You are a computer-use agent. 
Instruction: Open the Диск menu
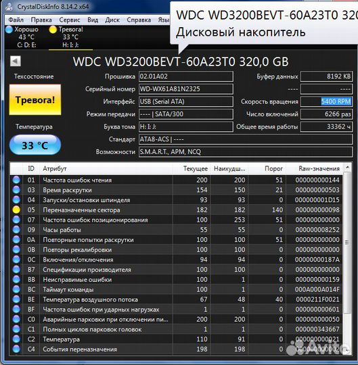[x=112, y=20]
